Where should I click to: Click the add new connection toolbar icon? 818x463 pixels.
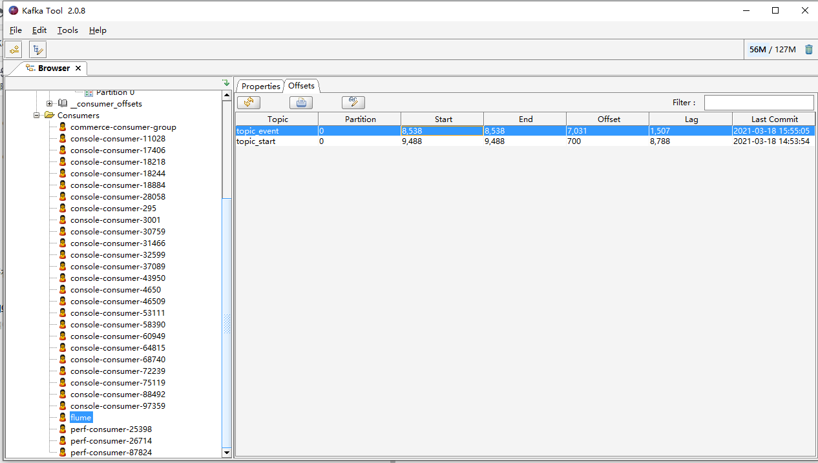(x=14, y=50)
